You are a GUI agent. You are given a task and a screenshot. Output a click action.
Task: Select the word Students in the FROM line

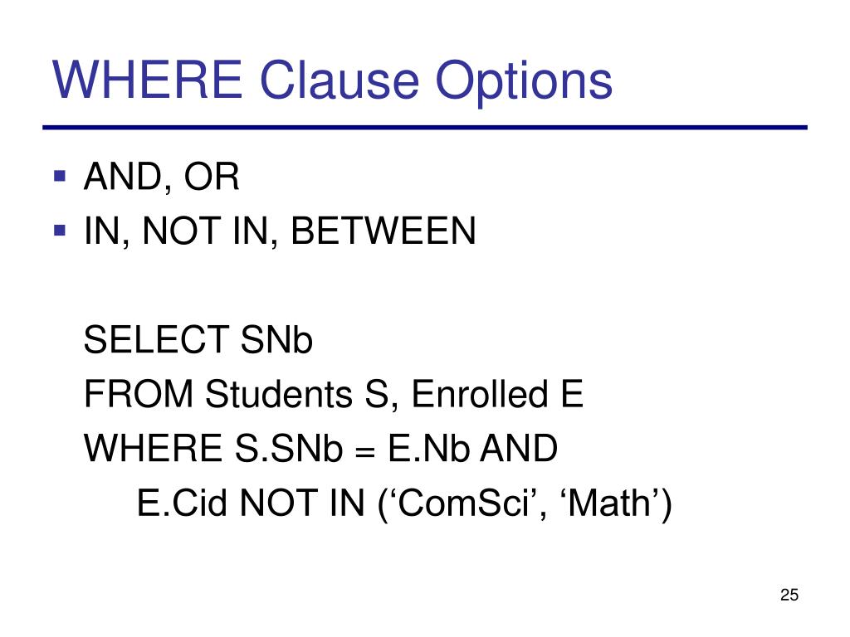278,394
